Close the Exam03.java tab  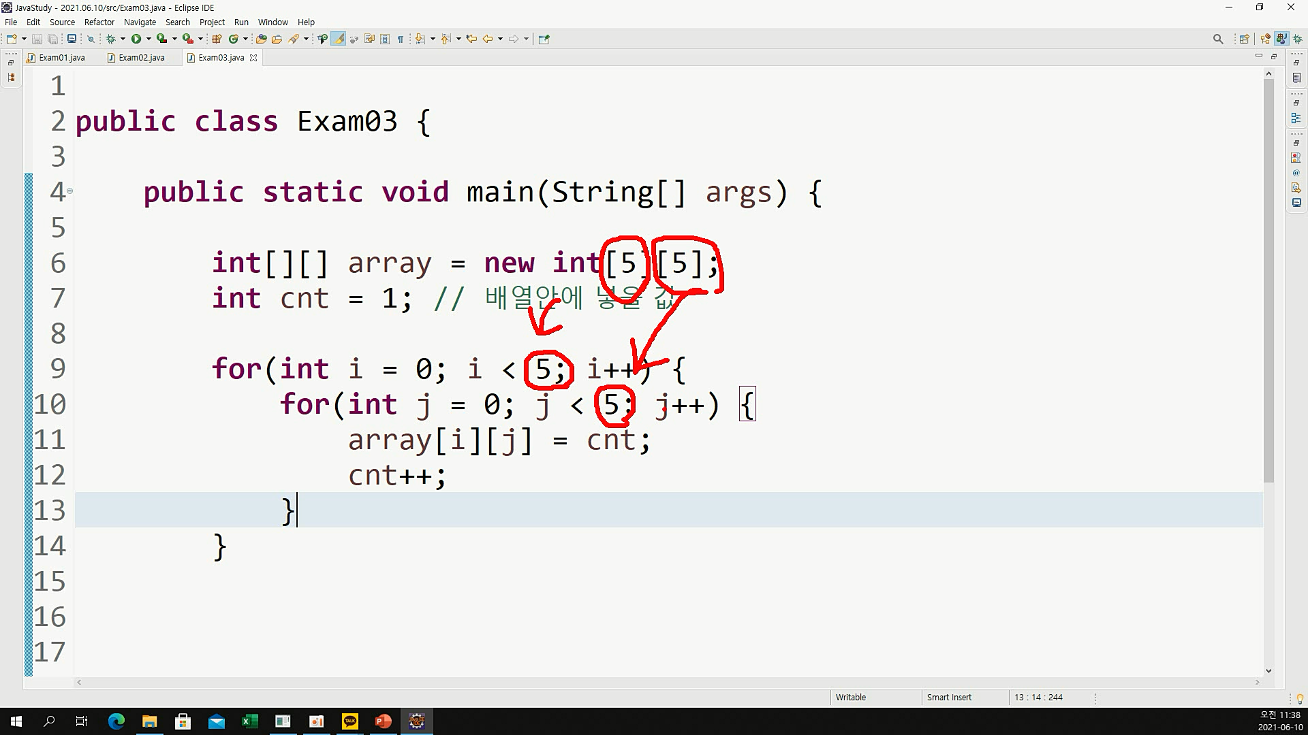coord(253,58)
